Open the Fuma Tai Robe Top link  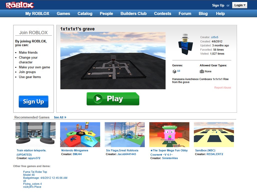pos(35,172)
